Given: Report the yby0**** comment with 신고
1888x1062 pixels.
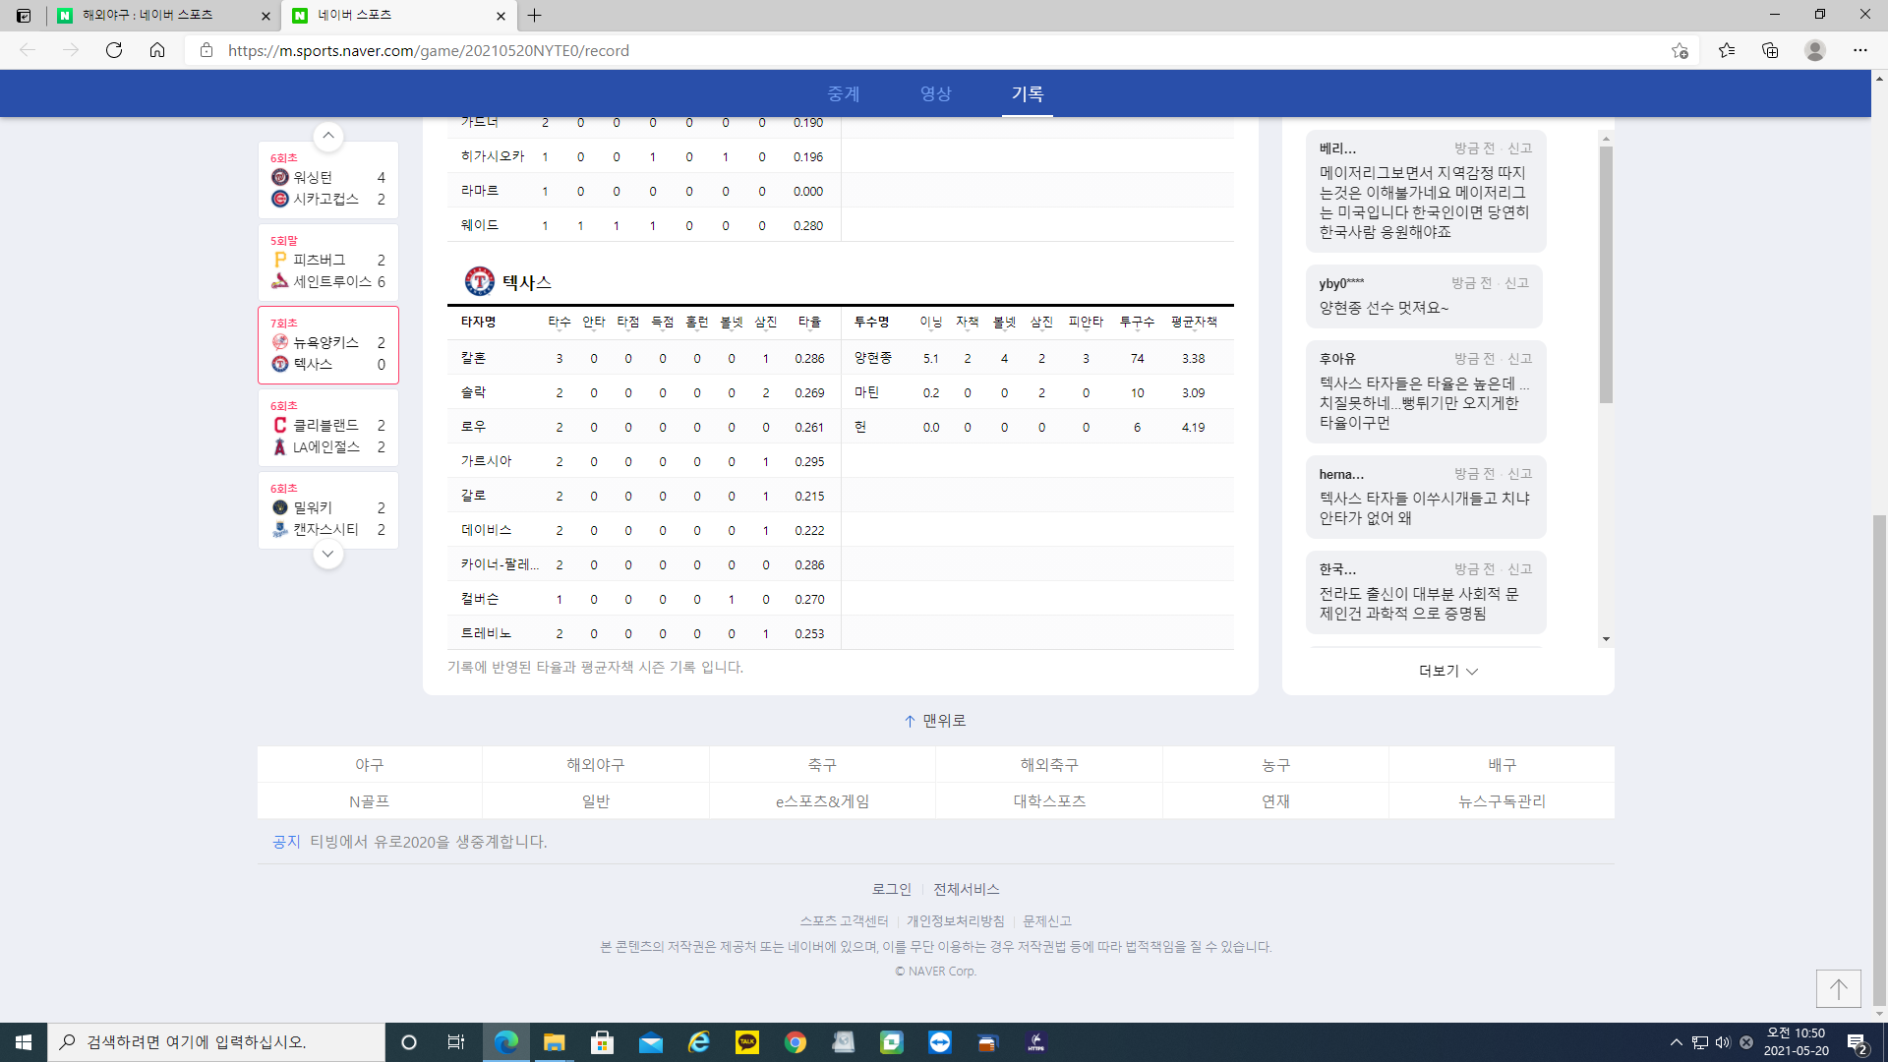Looking at the screenshot, I should click(1517, 283).
